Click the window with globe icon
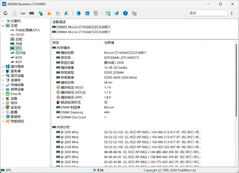239x173 pixels. point(108,13)
